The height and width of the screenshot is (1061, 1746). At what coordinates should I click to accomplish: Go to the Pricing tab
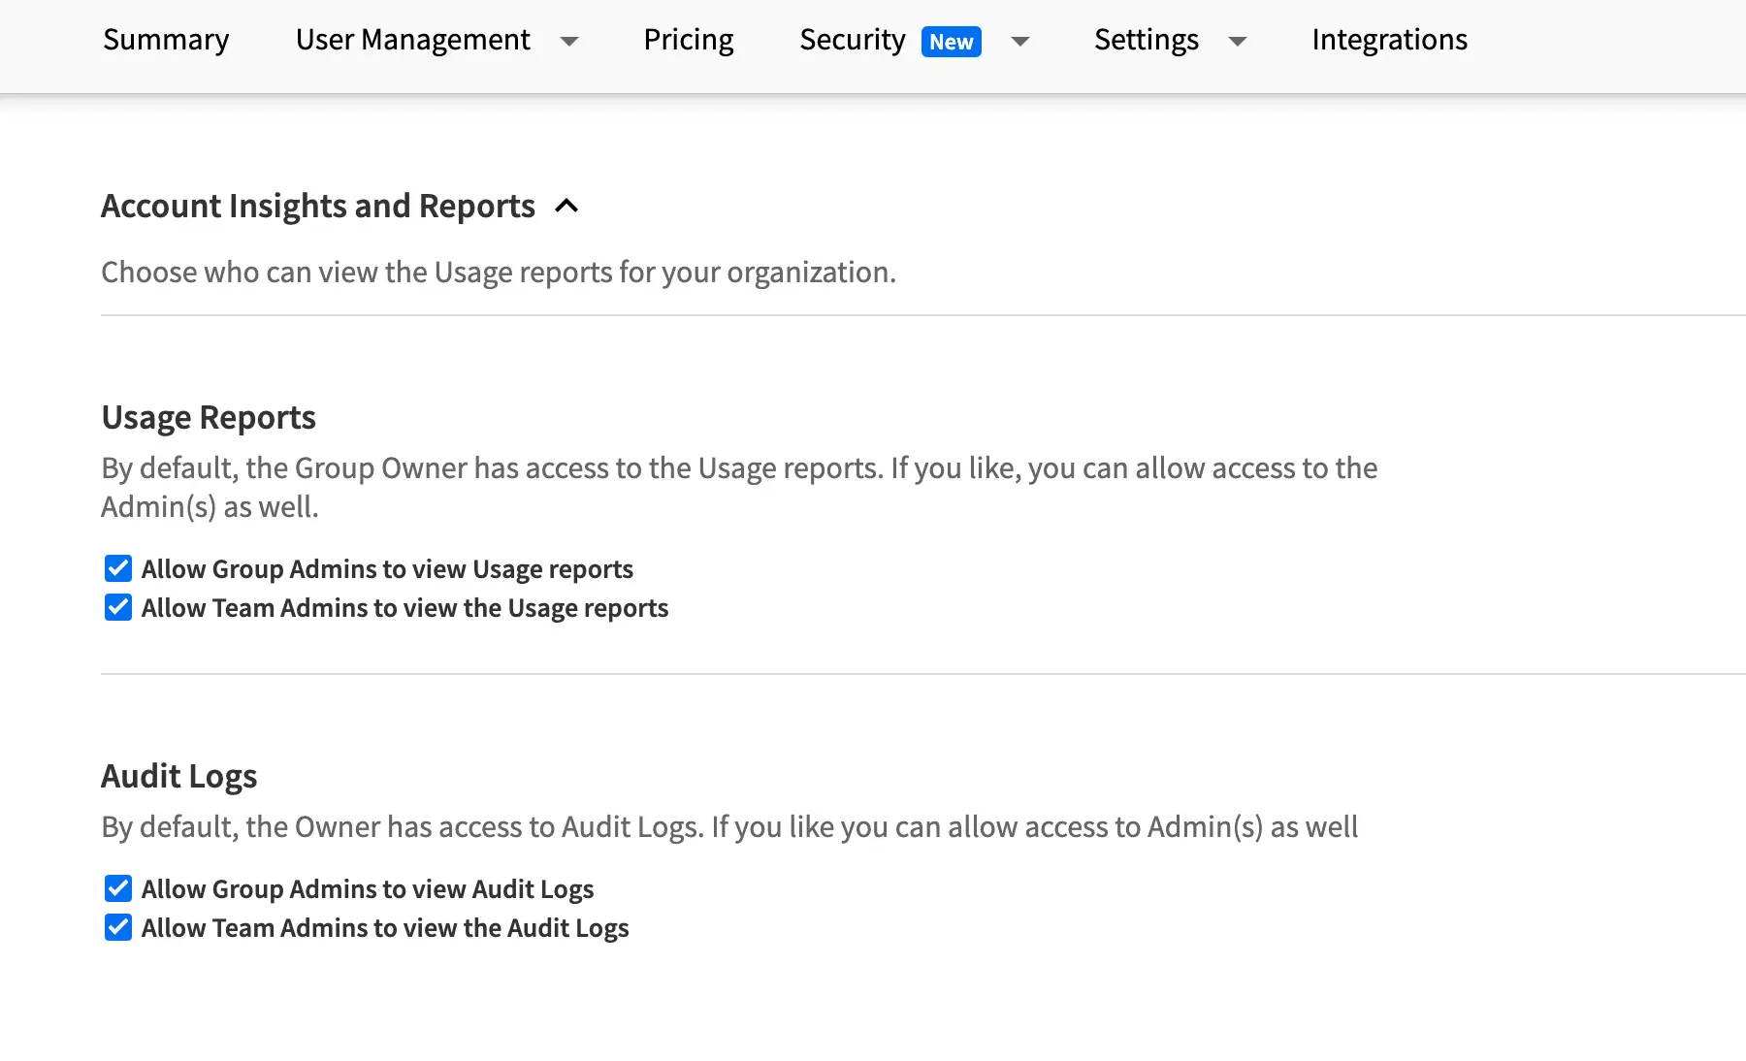click(x=688, y=40)
